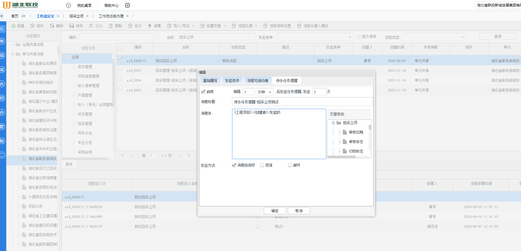Enable the 邮件 send method checkbox

click(x=290, y=165)
